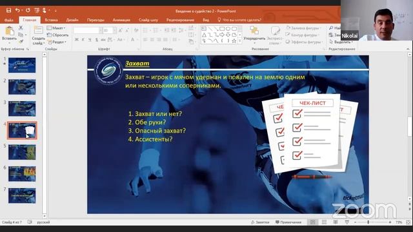413x232 pixels.
Task: Clear all text formatting
Action: click(136, 31)
